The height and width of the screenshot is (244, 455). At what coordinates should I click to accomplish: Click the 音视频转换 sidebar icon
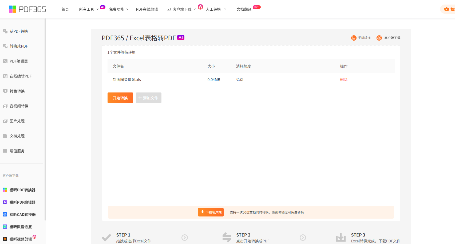[5, 106]
